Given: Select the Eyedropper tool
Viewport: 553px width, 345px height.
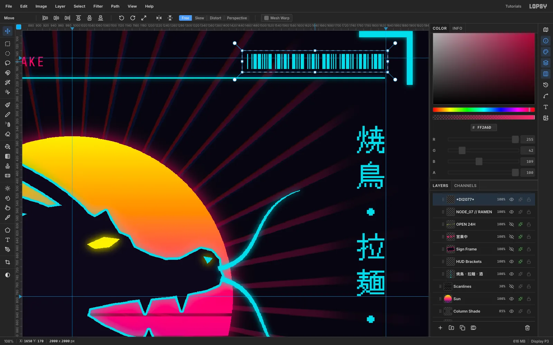Looking at the screenshot, I should (x=8, y=217).
